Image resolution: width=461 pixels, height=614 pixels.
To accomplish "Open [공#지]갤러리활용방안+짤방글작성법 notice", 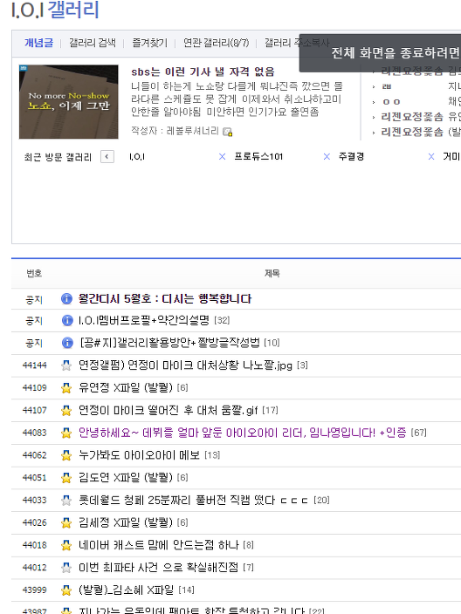I will pos(169,343).
